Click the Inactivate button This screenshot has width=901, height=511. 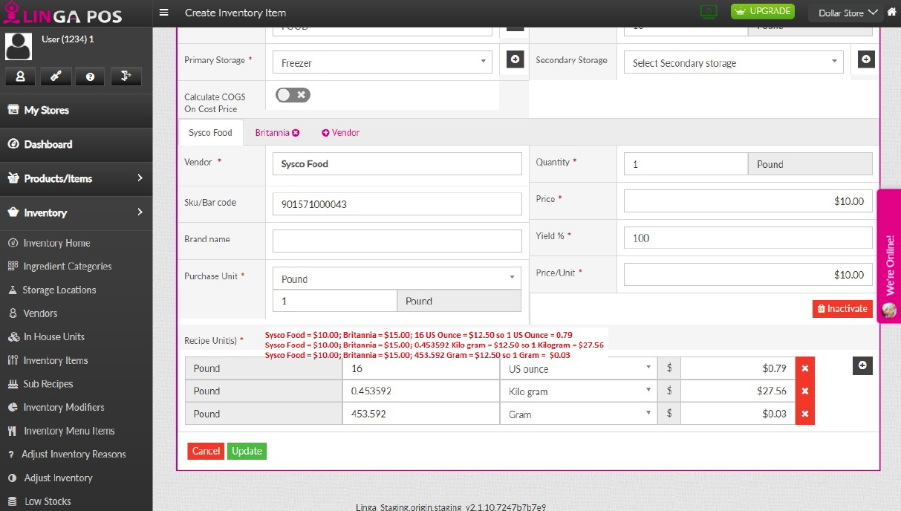pyautogui.click(x=842, y=308)
